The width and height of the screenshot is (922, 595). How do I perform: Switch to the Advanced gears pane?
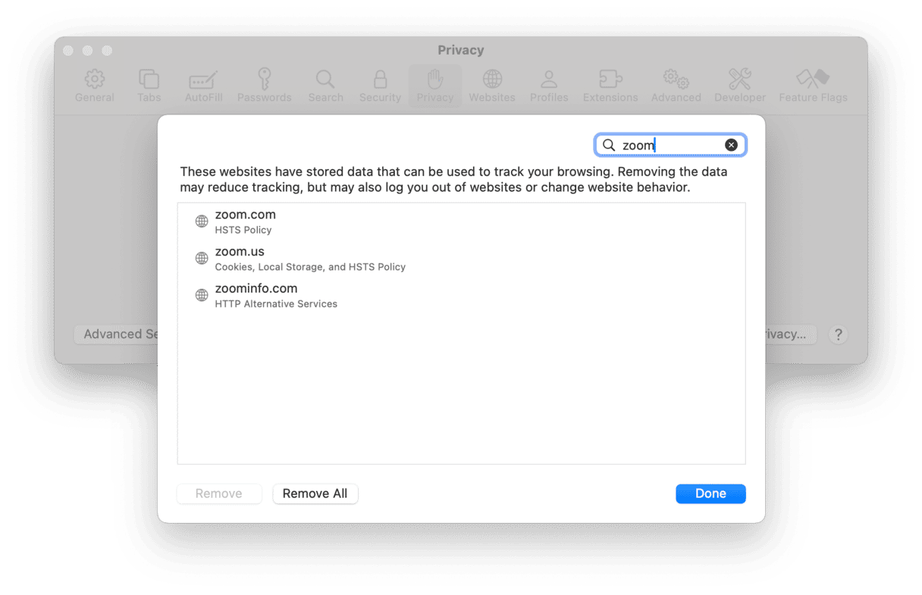click(676, 86)
